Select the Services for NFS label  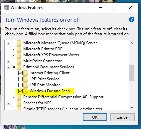[37, 103]
